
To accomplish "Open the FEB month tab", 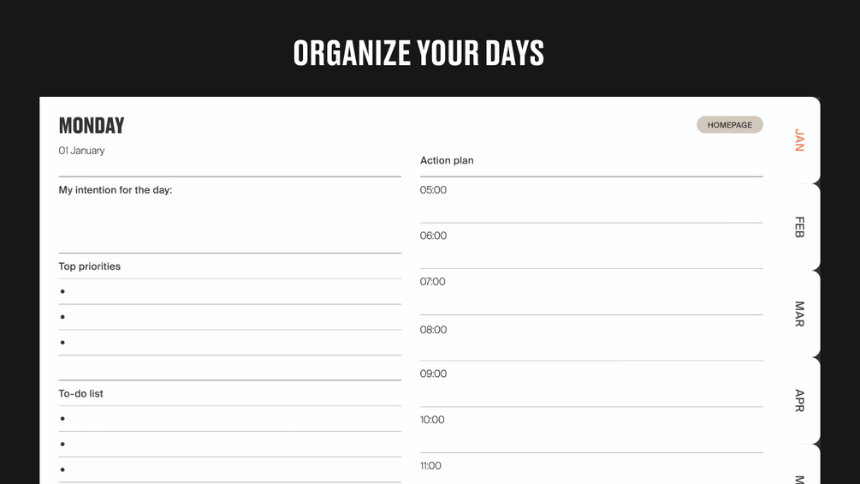I will tap(799, 227).
